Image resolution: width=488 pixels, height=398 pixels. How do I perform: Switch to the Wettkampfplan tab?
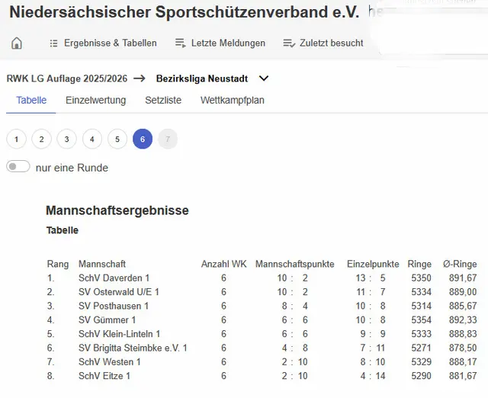(x=233, y=101)
